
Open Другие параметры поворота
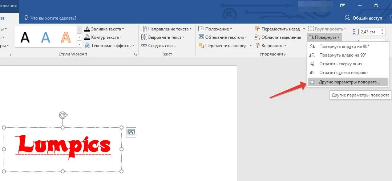tap(348, 82)
